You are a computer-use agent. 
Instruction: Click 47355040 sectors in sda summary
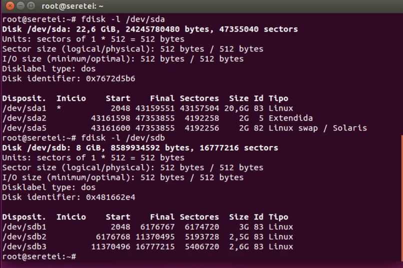[x=258, y=29]
